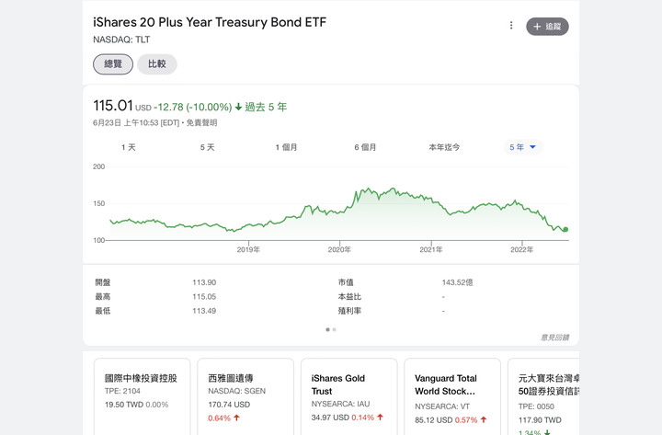Screen dimensions: 662x435
Task: Select the 5 天 time range
Action: point(207,147)
